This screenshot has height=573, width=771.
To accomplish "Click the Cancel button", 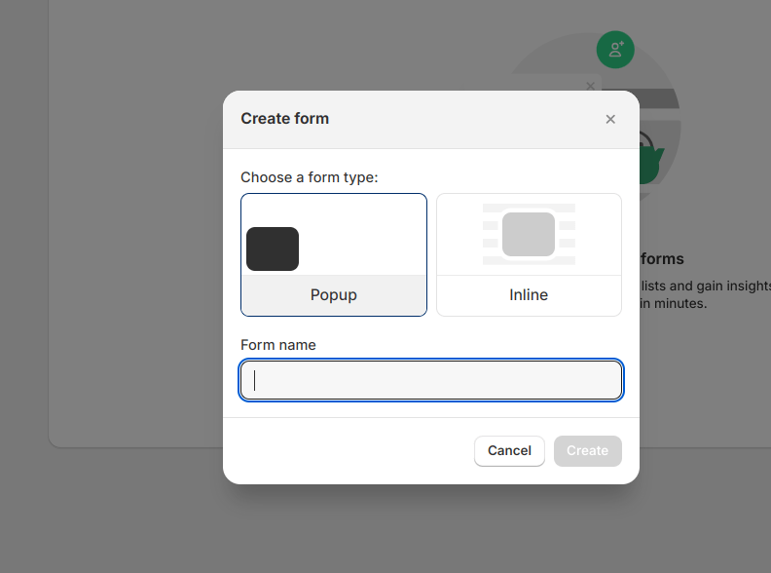I will (x=509, y=450).
